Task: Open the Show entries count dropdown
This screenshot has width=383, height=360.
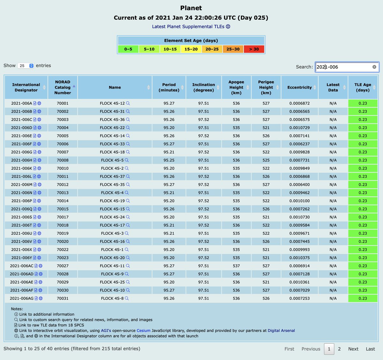Action: coord(26,66)
